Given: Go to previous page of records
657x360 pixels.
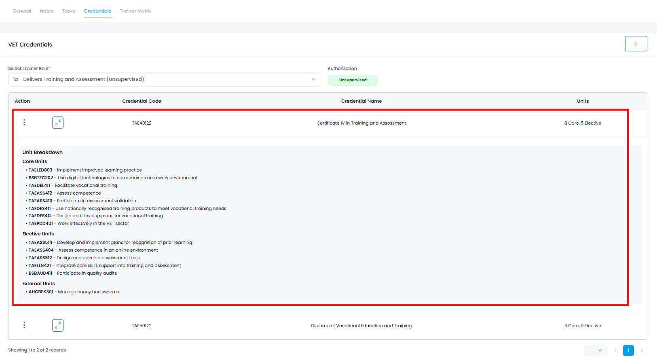Looking at the screenshot, I should pyautogui.click(x=615, y=350).
